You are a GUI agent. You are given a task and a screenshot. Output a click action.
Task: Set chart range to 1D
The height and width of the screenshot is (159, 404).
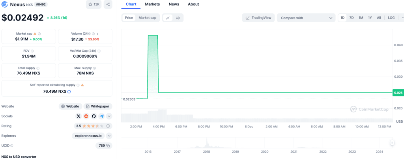click(342, 18)
